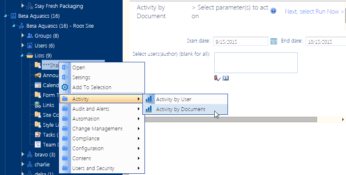Image resolution: width=346 pixels, height=175 pixels.
Task: Click the folder icon beside Change Management
Action: 65,128
